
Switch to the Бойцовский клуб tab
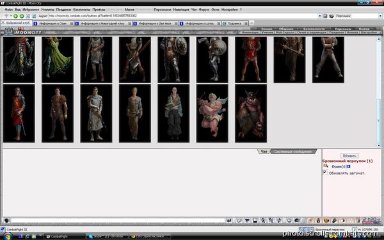(16, 23)
